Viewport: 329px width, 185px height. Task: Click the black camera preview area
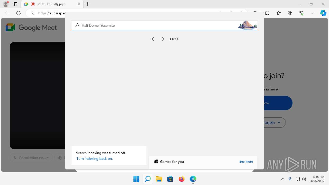[38, 95]
